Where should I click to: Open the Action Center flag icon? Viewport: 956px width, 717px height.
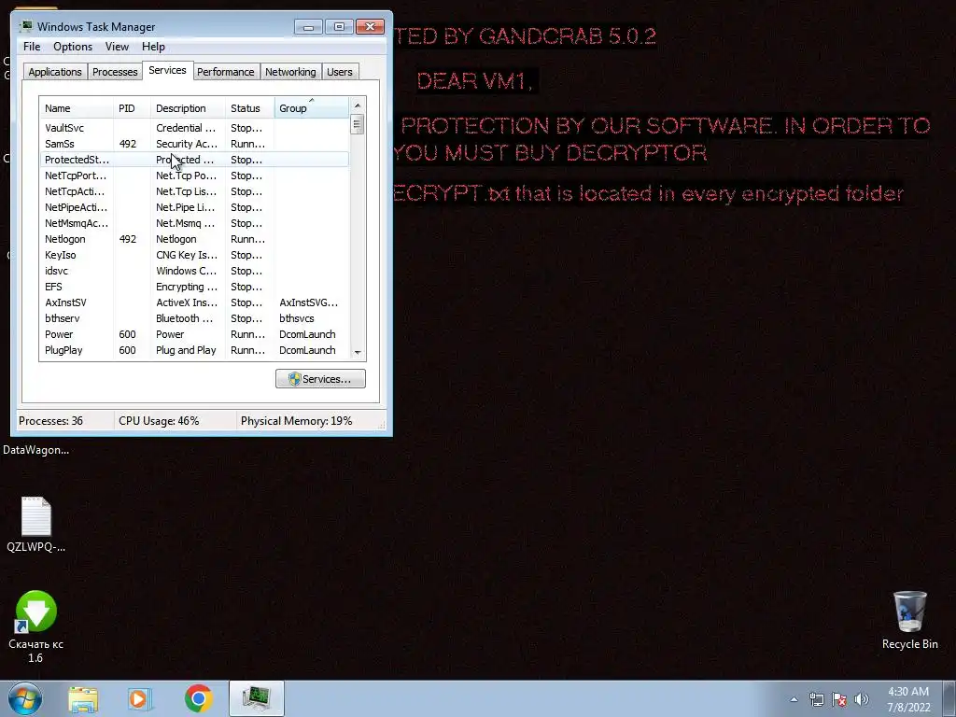click(x=839, y=699)
